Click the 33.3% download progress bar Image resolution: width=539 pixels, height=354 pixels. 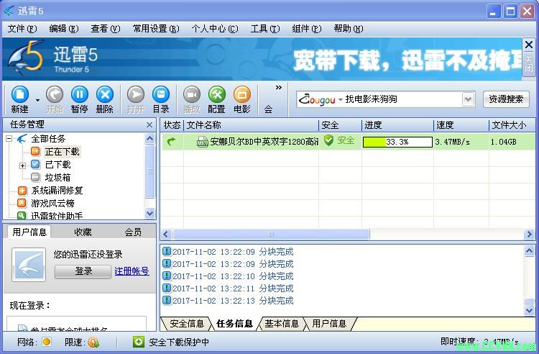[397, 142]
